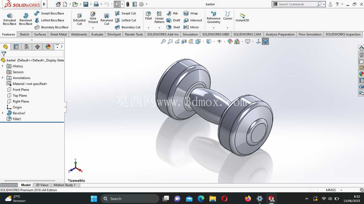The height and width of the screenshot is (204, 364).
Task: Open the Motion Study 1 tab
Action: tap(64, 185)
